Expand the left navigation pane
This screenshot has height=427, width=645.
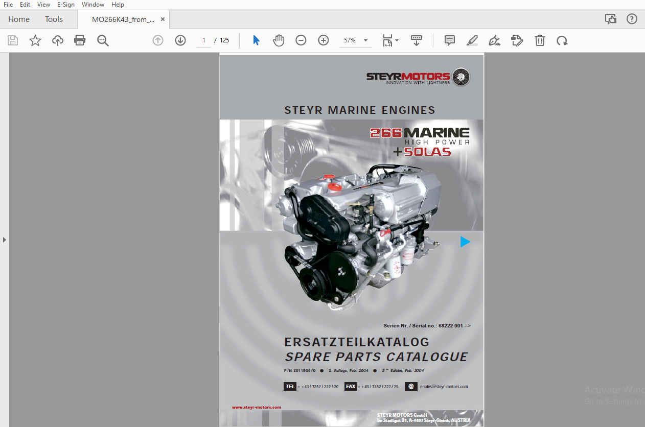coord(5,239)
